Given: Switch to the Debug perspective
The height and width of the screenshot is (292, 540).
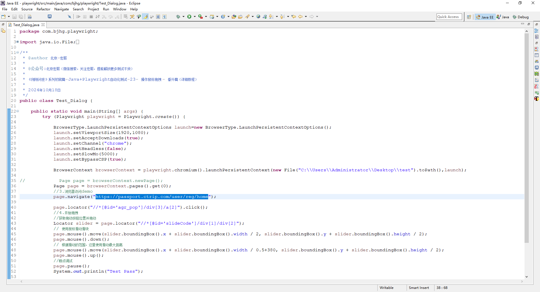Looking at the screenshot, I should click(521, 17).
